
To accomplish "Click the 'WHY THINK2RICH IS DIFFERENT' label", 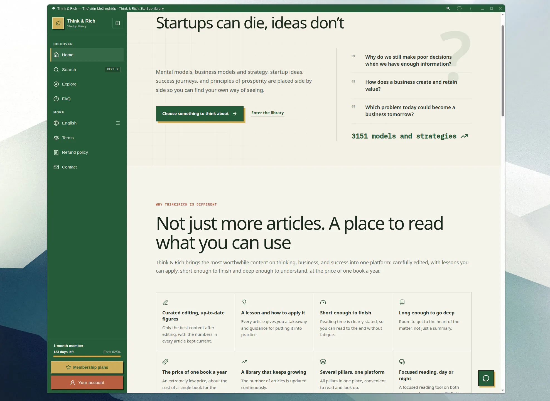I will [186, 204].
